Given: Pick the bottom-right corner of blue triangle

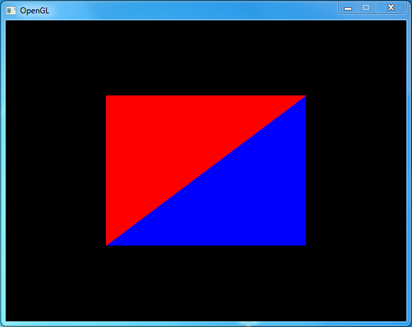Looking at the screenshot, I should [x=305, y=245].
